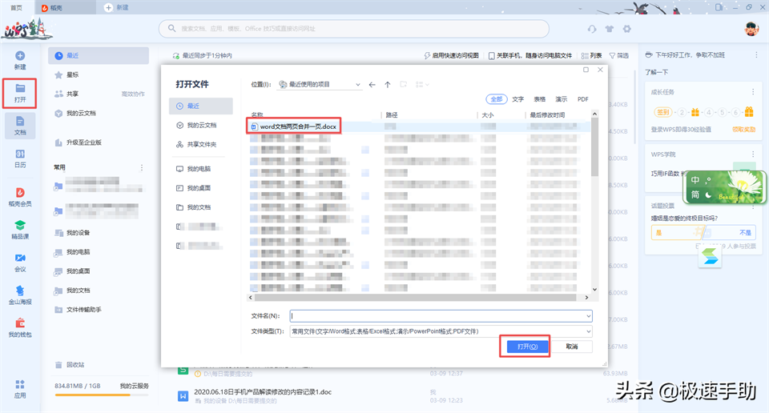The image size is (769, 413).
Task: Select the 全部 file type filter
Action: pyautogui.click(x=497, y=99)
